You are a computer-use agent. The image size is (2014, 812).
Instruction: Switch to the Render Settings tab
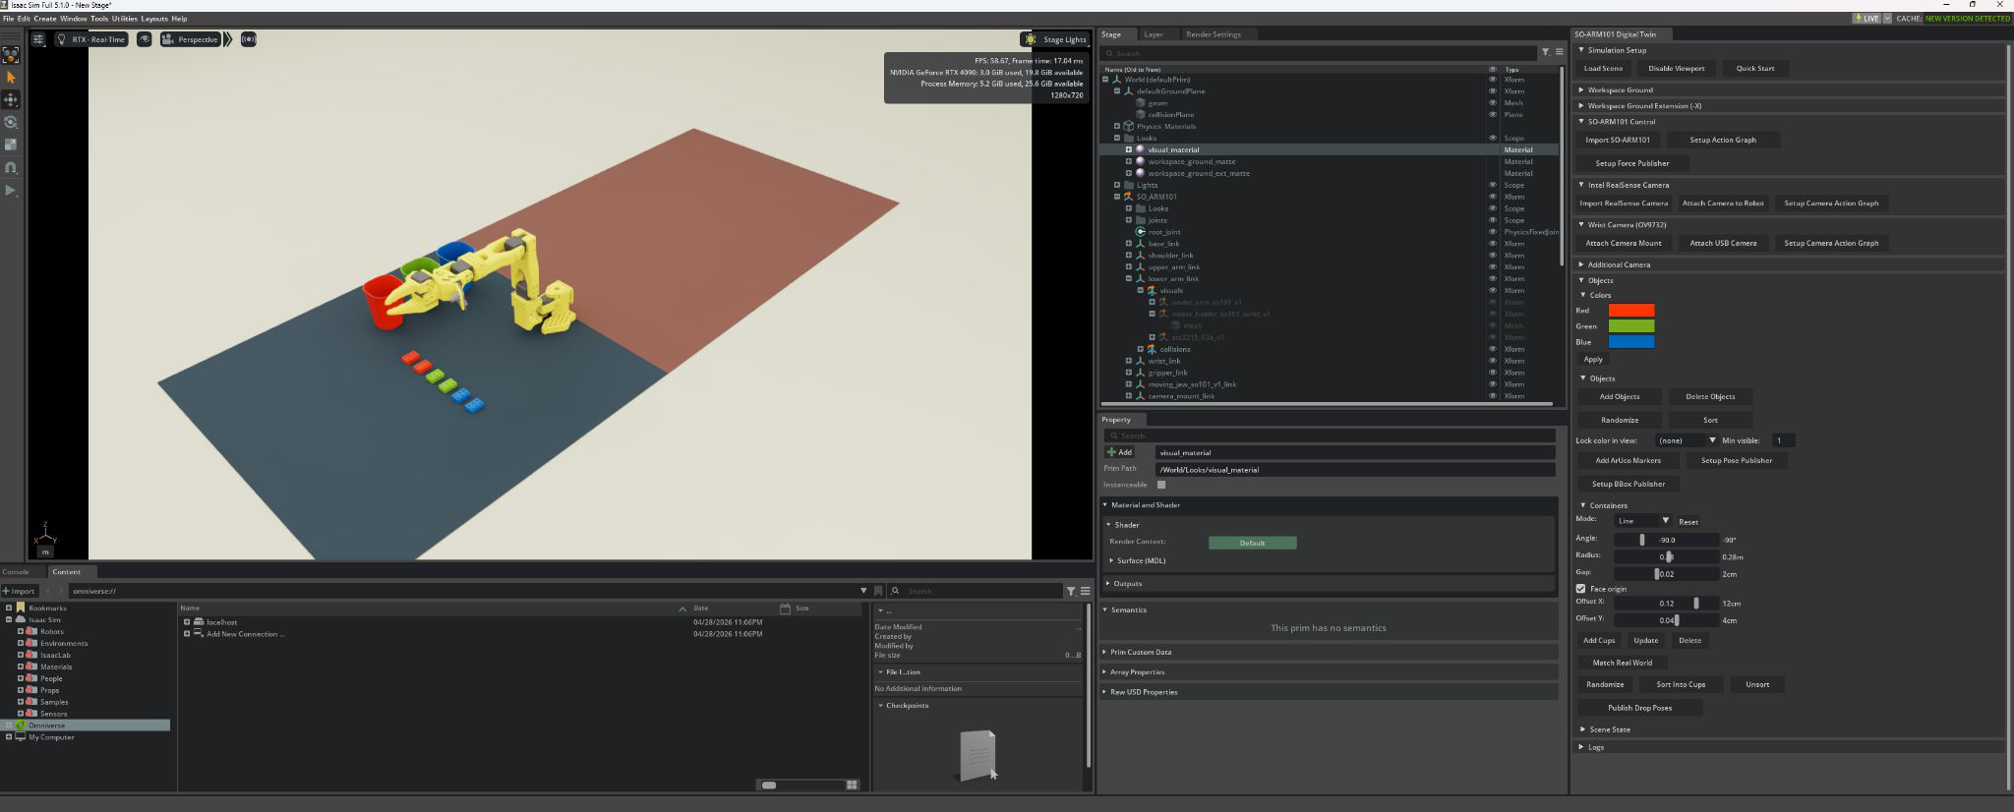(1214, 34)
